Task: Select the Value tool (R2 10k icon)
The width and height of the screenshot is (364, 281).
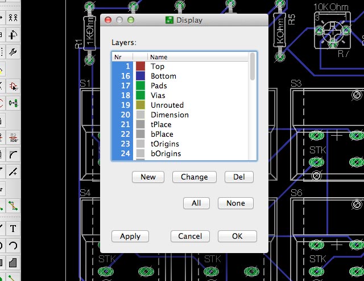Action: 13,137
